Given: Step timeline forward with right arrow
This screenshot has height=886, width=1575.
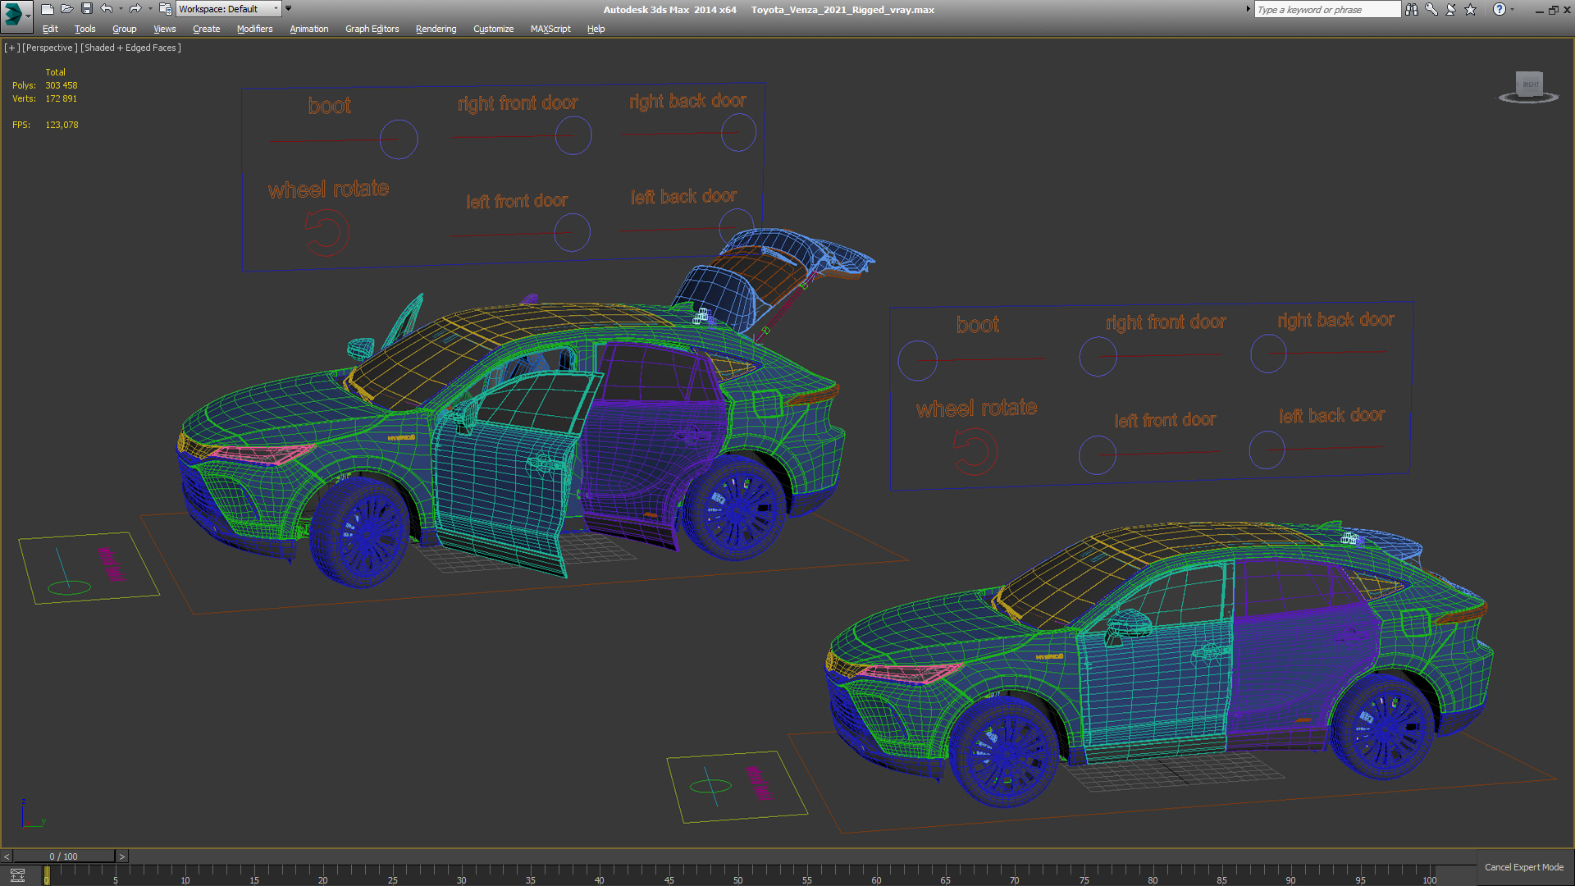Looking at the screenshot, I should (x=122, y=856).
